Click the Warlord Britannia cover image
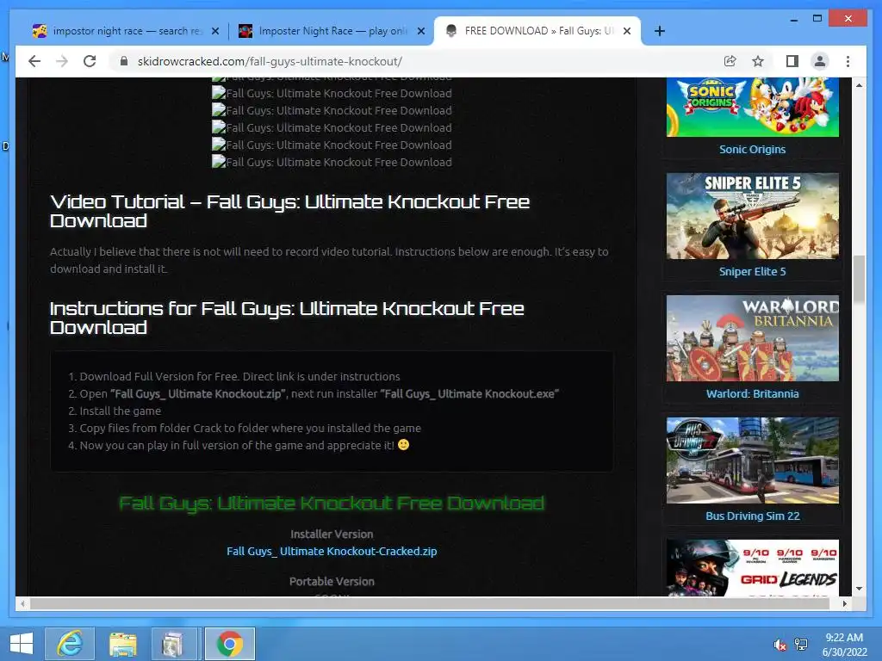 (x=753, y=338)
